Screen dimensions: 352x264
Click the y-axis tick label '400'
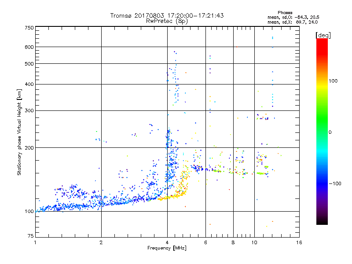tap(29, 84)
